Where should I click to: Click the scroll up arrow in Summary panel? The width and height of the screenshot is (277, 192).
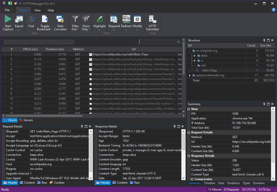click(x=273, y=109)
